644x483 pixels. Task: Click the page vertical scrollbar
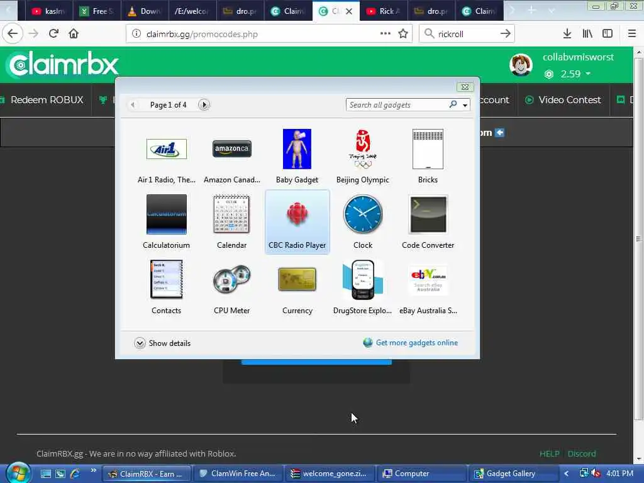tap(638, 238)
